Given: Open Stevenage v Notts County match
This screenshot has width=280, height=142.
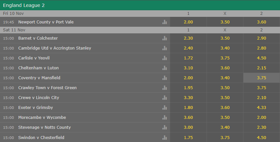Looking at the screenshot, I should (45, 127).
